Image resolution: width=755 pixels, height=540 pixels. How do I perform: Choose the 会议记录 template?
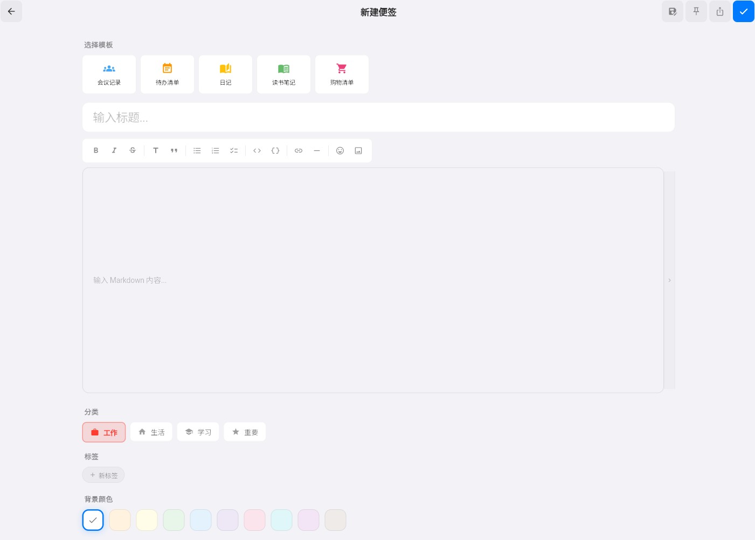click(109, 74)
